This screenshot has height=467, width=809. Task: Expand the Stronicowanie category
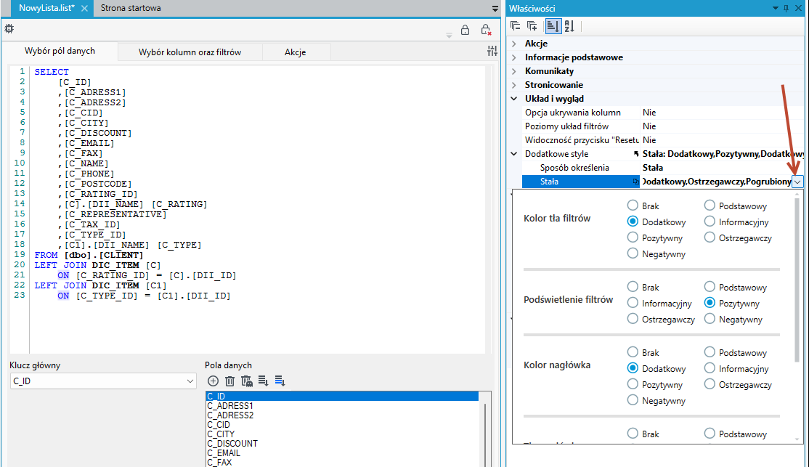[x=514, y=85]
